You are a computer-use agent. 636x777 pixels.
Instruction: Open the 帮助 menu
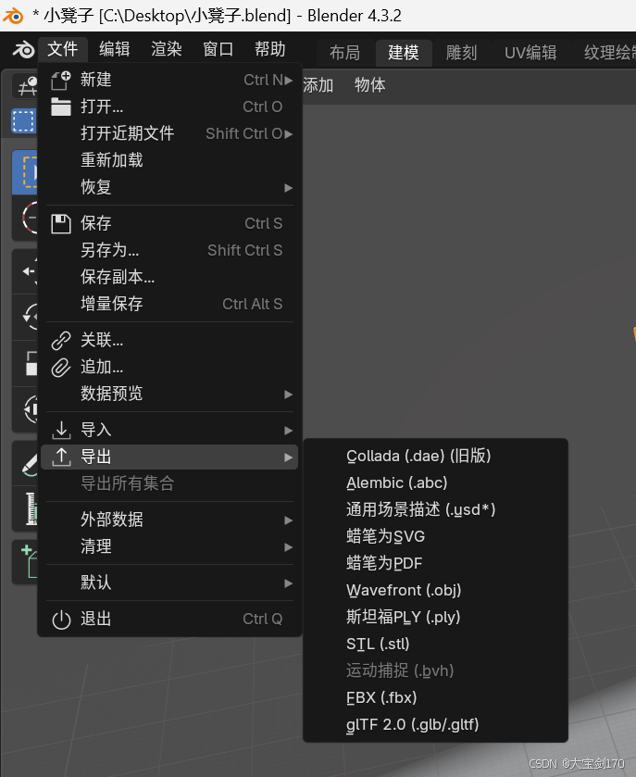(270, 50)
